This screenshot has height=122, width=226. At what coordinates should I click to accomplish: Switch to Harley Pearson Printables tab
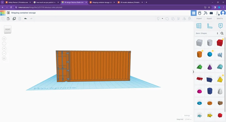tap(18, 2)
